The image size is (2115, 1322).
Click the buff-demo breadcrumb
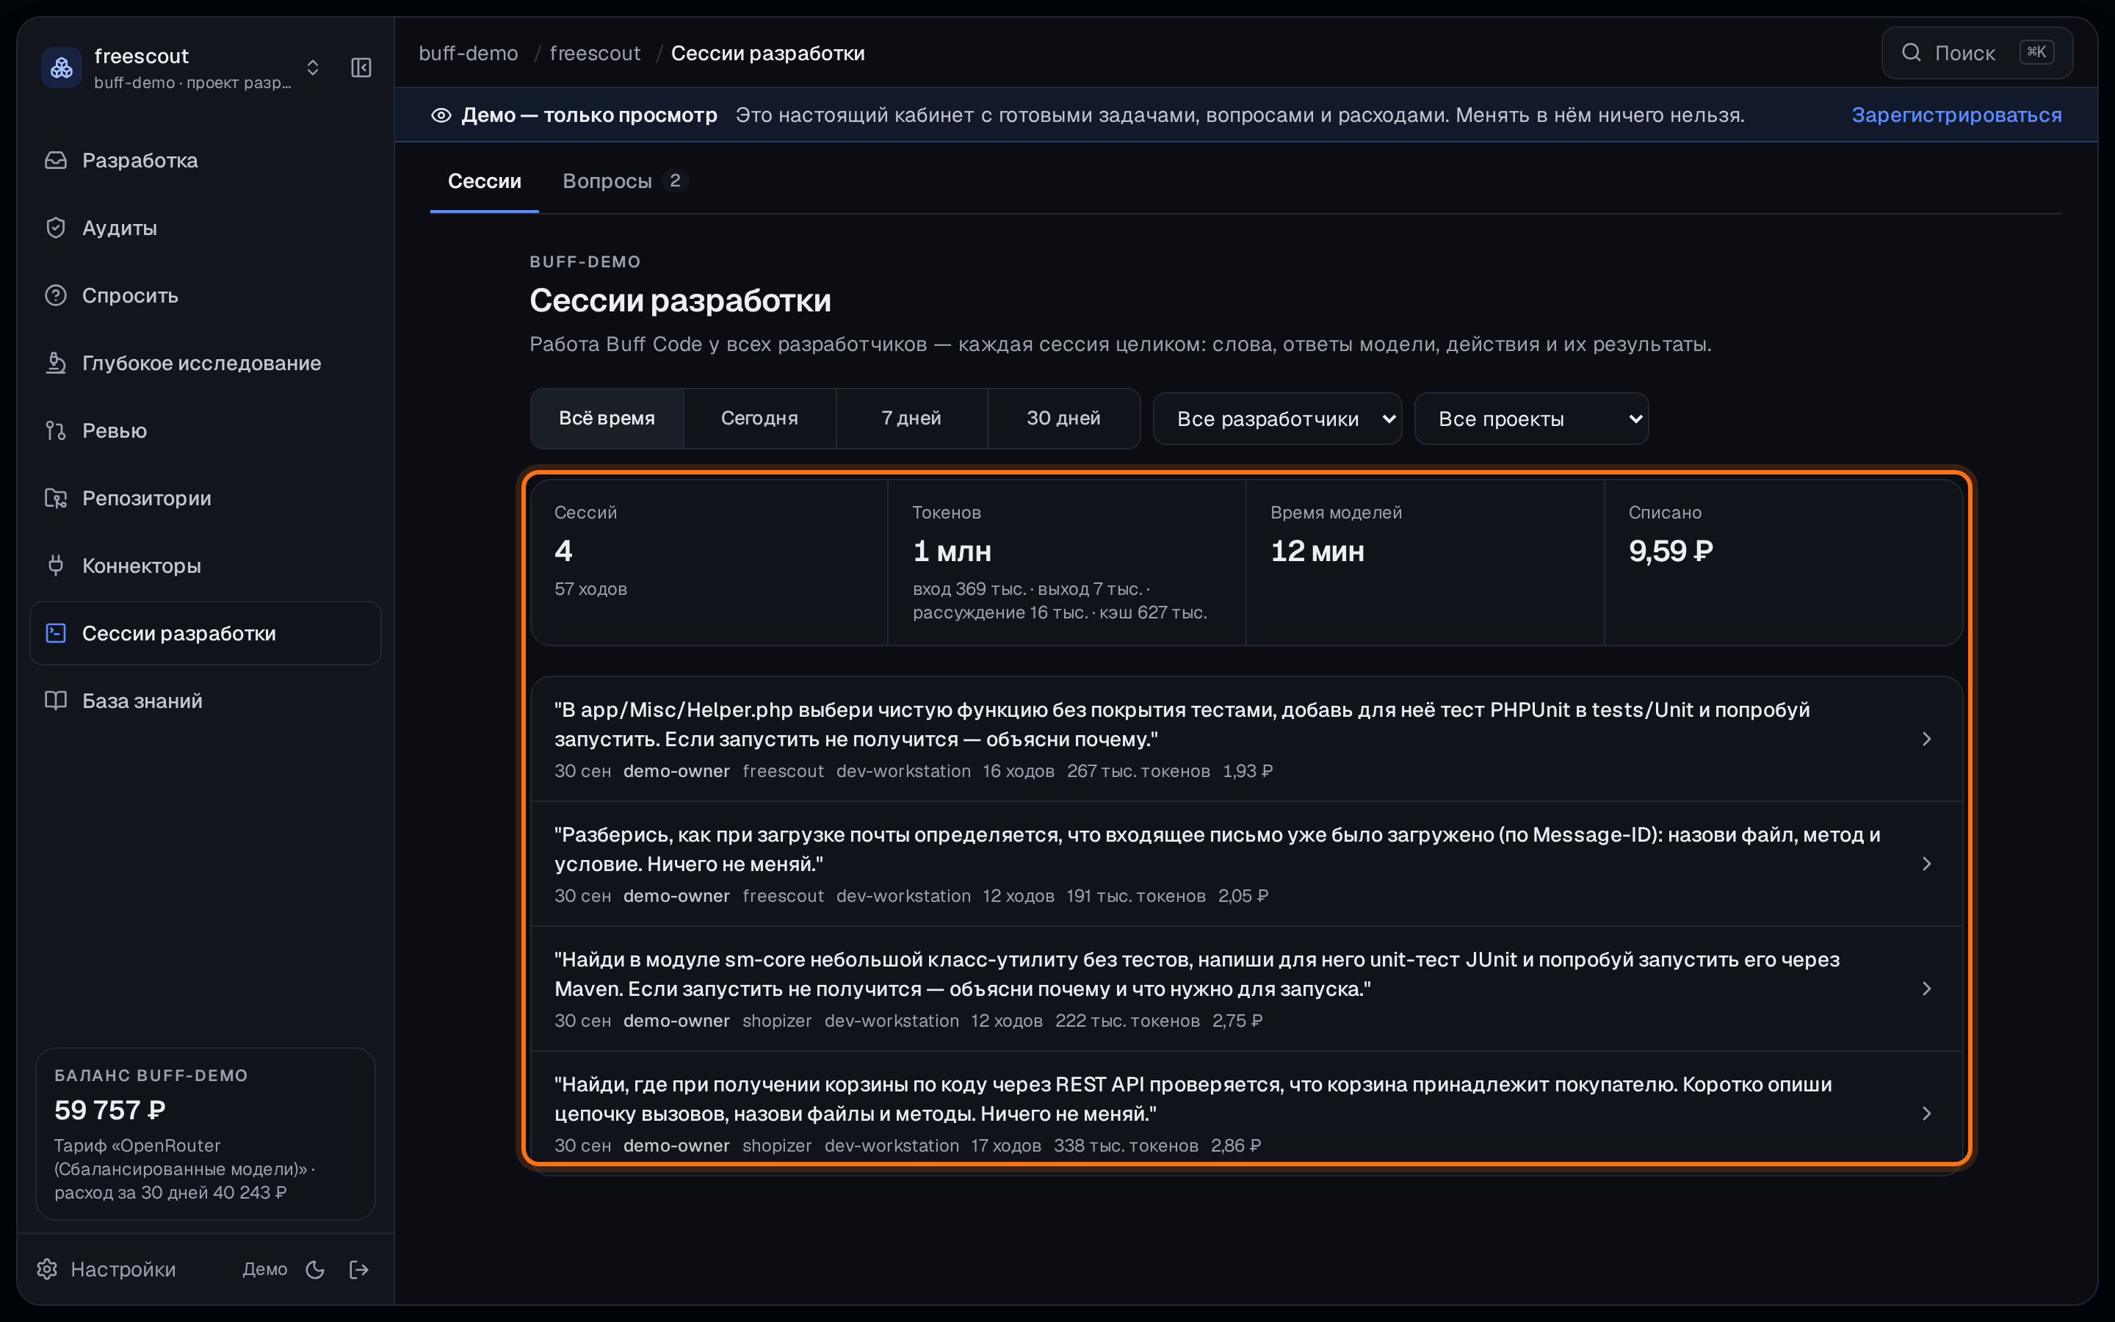point(469,54)
